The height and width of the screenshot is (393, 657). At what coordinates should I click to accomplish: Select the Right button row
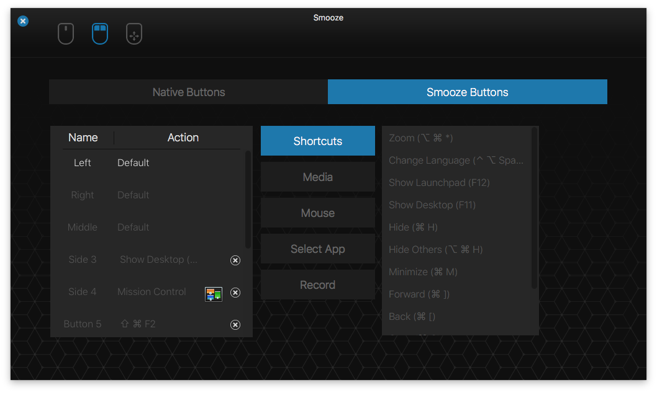coord(152,195)
